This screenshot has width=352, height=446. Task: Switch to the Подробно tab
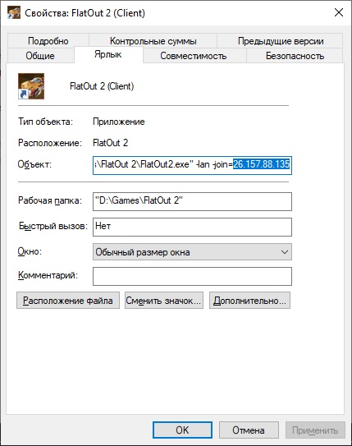point(48,41)
